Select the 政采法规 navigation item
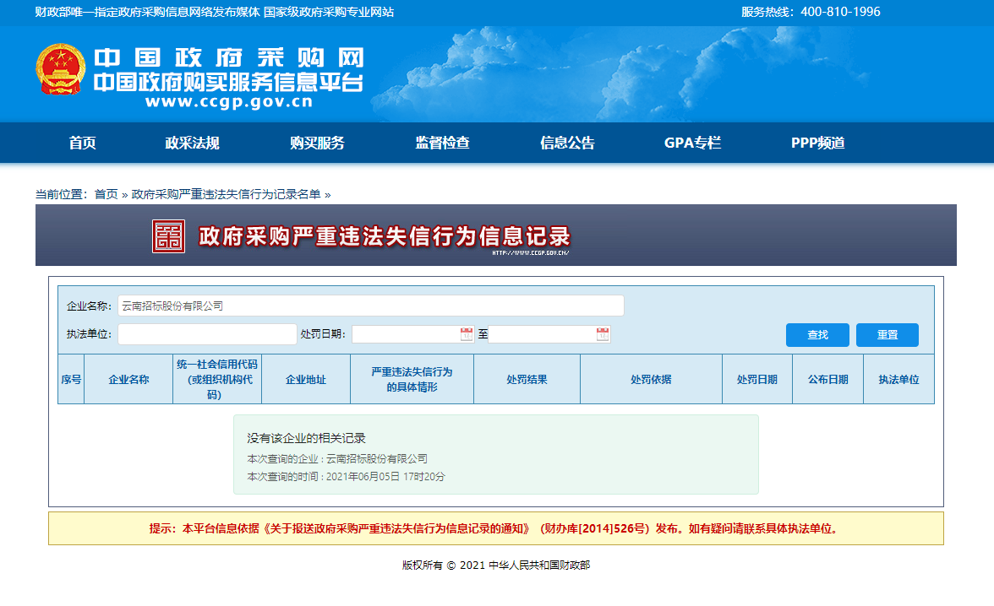 [193, 143]
